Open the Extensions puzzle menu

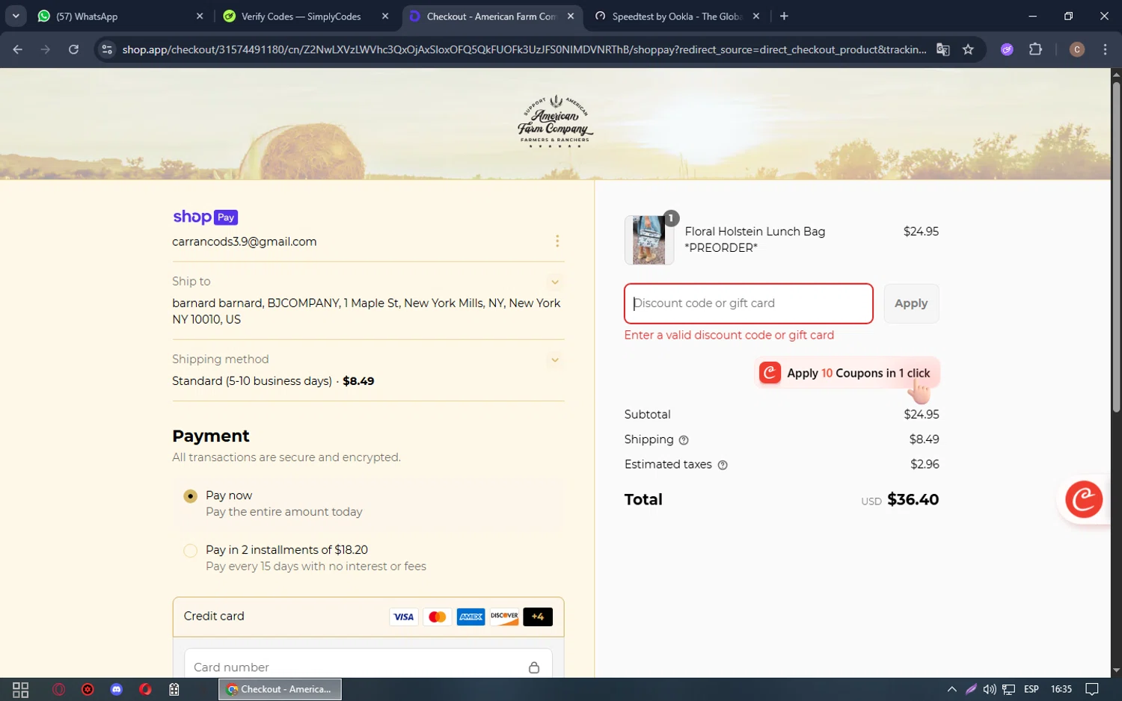click(x=1035, y=49)
